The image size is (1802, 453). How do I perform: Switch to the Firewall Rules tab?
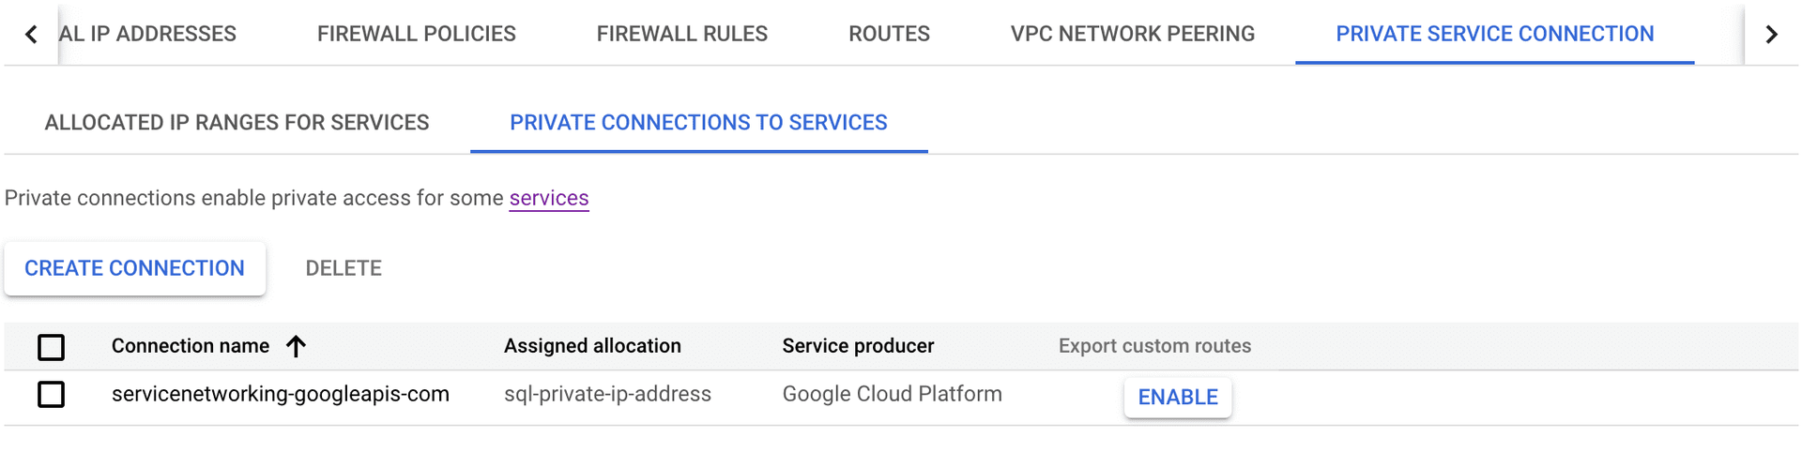click(681, 34)
